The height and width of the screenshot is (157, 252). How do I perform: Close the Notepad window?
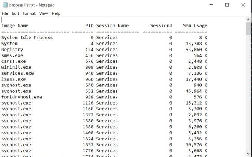coord(243,5)
